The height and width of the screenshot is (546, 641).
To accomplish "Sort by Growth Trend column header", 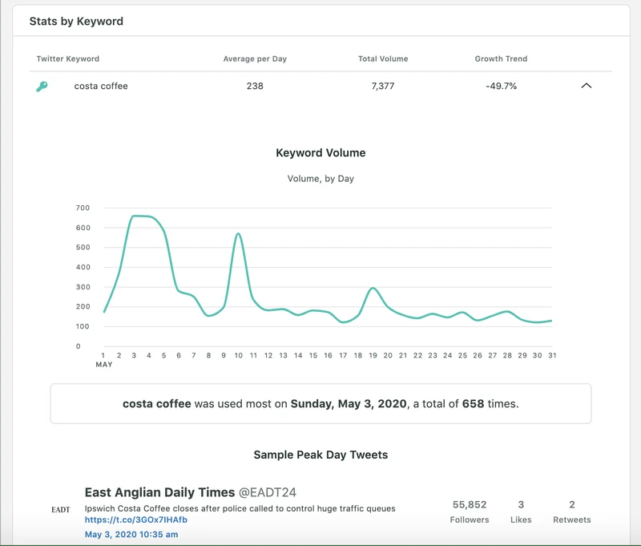I will [x=501, y=59].
